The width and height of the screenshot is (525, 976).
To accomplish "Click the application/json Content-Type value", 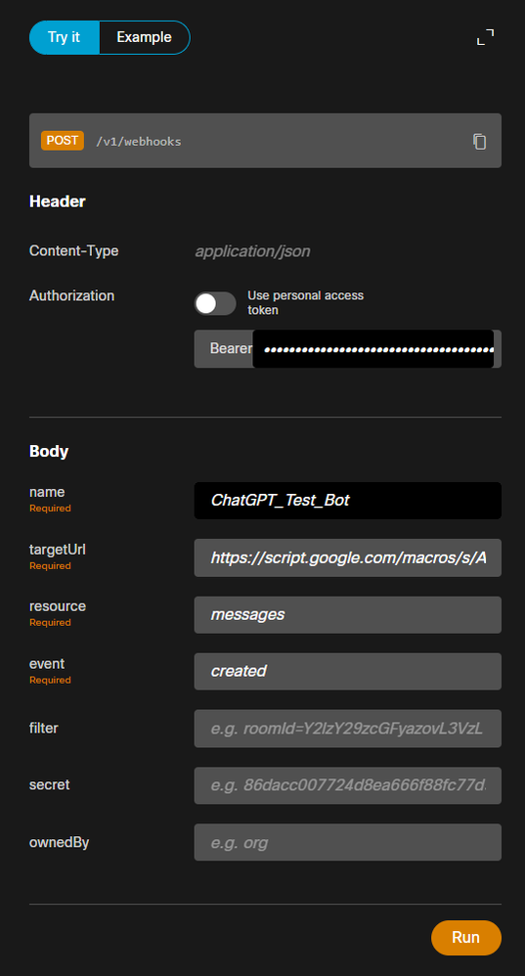I will [x=252, y=251].
